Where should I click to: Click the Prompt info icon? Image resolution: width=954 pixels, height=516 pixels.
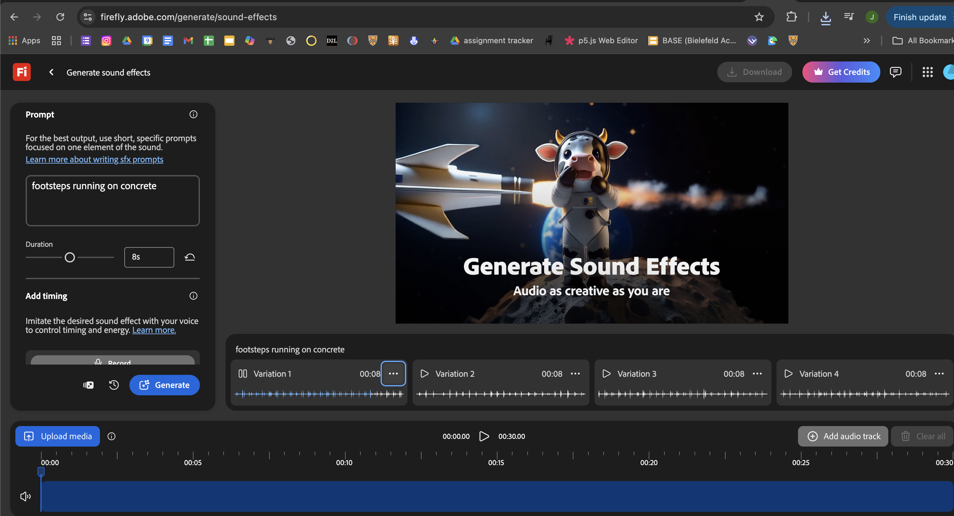(x=193, y=114)
